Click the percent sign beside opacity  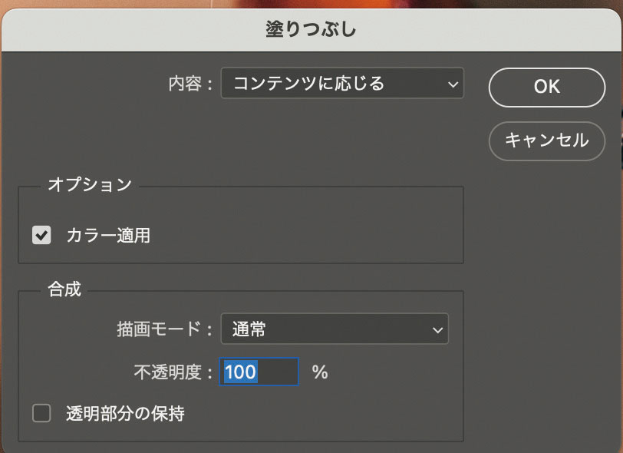point(320,372)
